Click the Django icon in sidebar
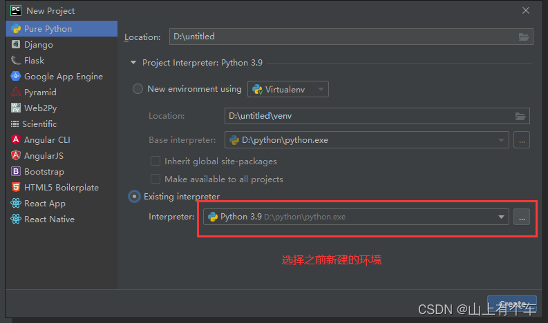The width and height of the screenshot is (548, 323). (x=16, y=44)
